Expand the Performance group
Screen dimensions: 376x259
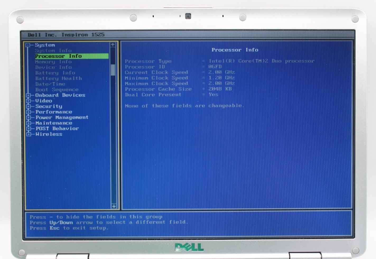(29, 112)
